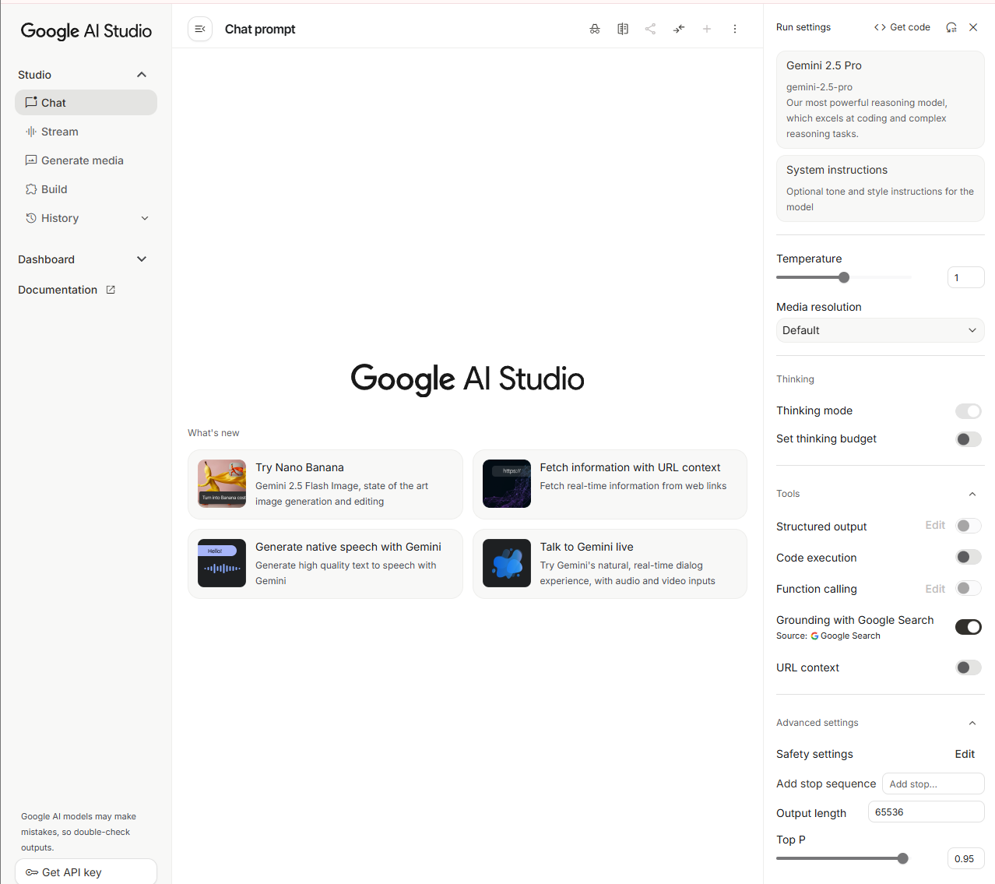Toggle the sidebar collapse icon beside Chat prompt
995x884 pixels.
(200, 29)
